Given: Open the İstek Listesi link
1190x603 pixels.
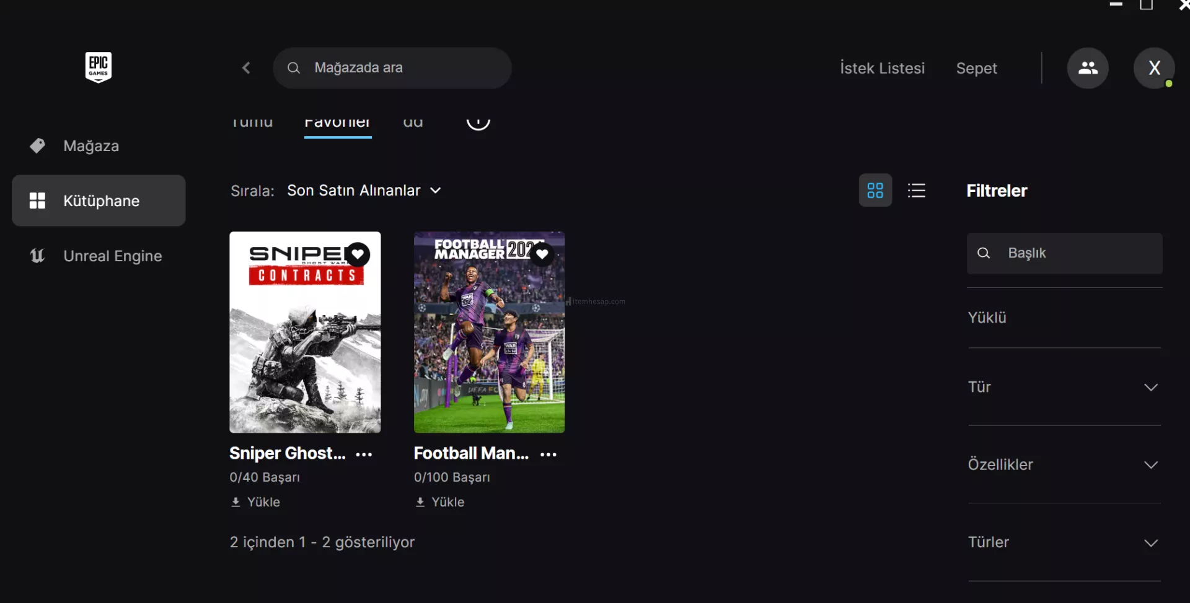Looking at the screenshot, I should (881, 68).
